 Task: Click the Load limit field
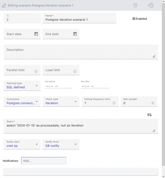[x=61, y=70]
